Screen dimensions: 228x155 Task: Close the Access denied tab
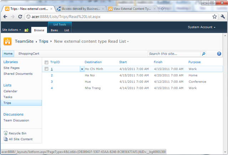coord(103,9)
